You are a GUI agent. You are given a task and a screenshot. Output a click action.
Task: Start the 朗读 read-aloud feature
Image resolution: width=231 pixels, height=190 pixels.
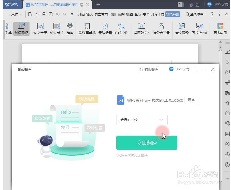(70, 28)
